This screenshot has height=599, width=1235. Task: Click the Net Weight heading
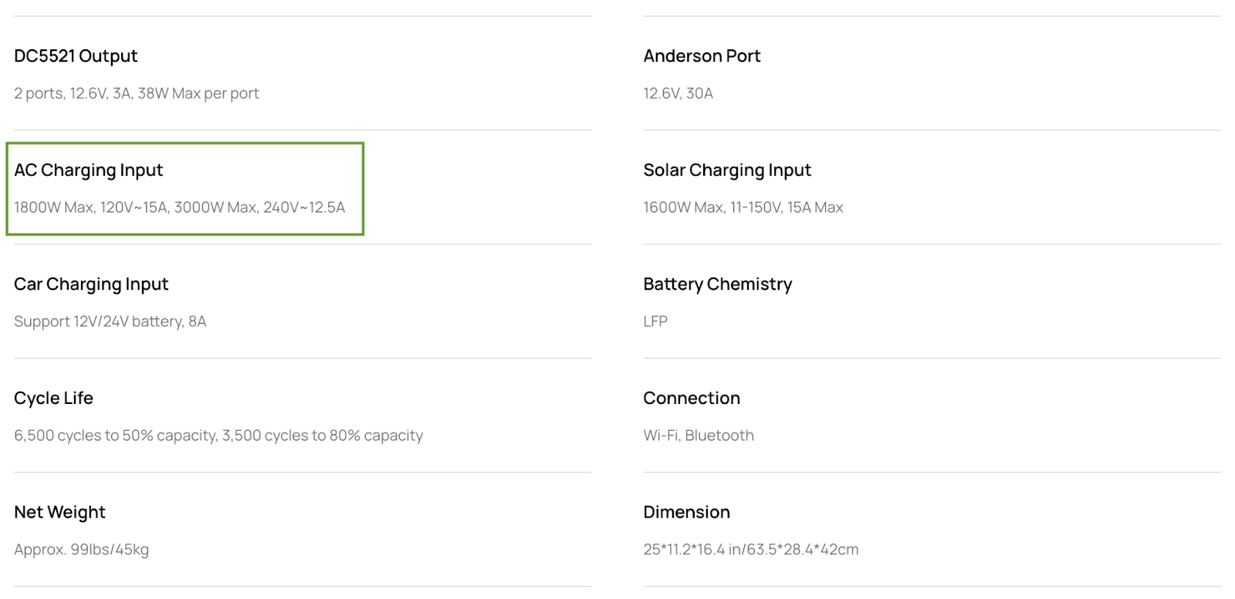pyautogui.click(x=59, y=513)
